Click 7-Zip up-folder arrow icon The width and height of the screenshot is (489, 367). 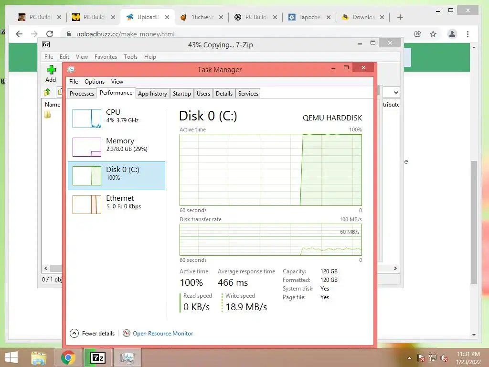(x=47, y=92)
